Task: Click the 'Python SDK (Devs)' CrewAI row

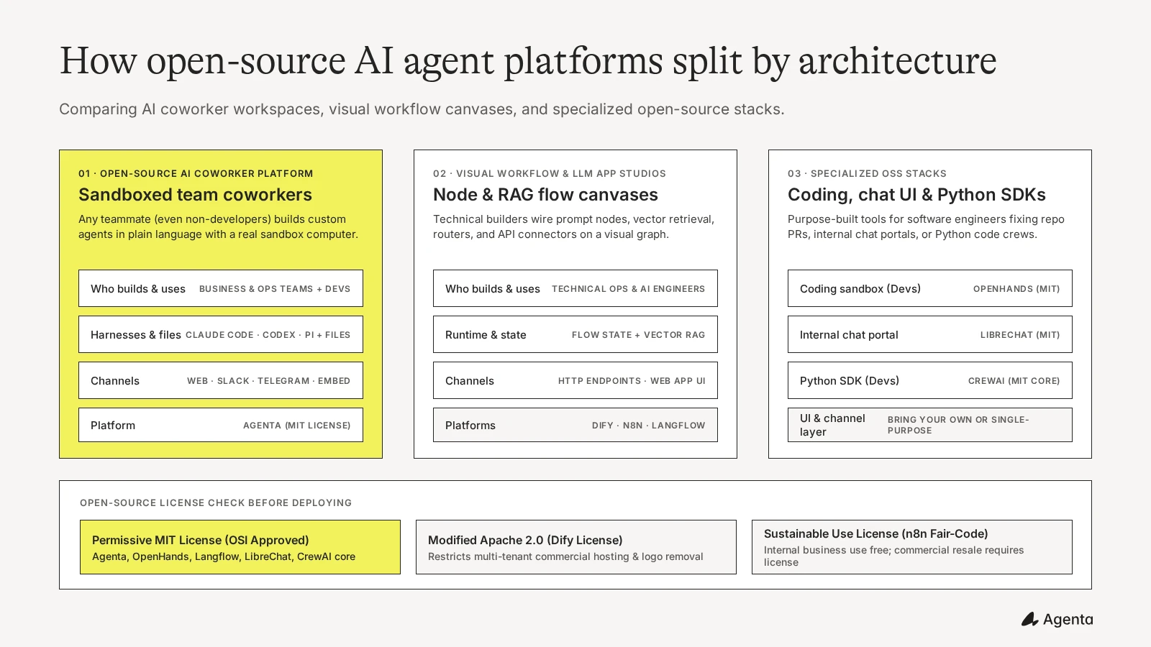Action: pos(930,380)
